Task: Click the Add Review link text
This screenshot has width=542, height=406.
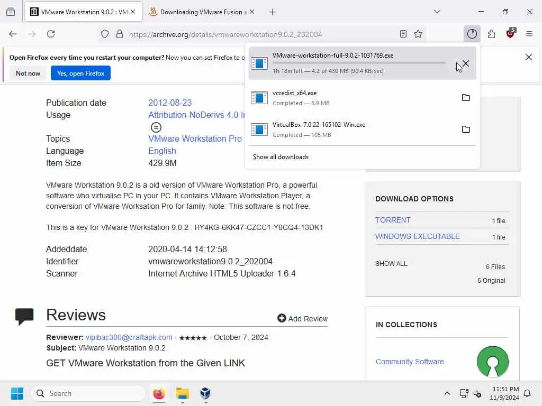Action: tap(308, 319)
